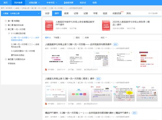Switch to the 课件 resource tab
Viewport: 162px width, 120px height.
click(x=57, y=13)
